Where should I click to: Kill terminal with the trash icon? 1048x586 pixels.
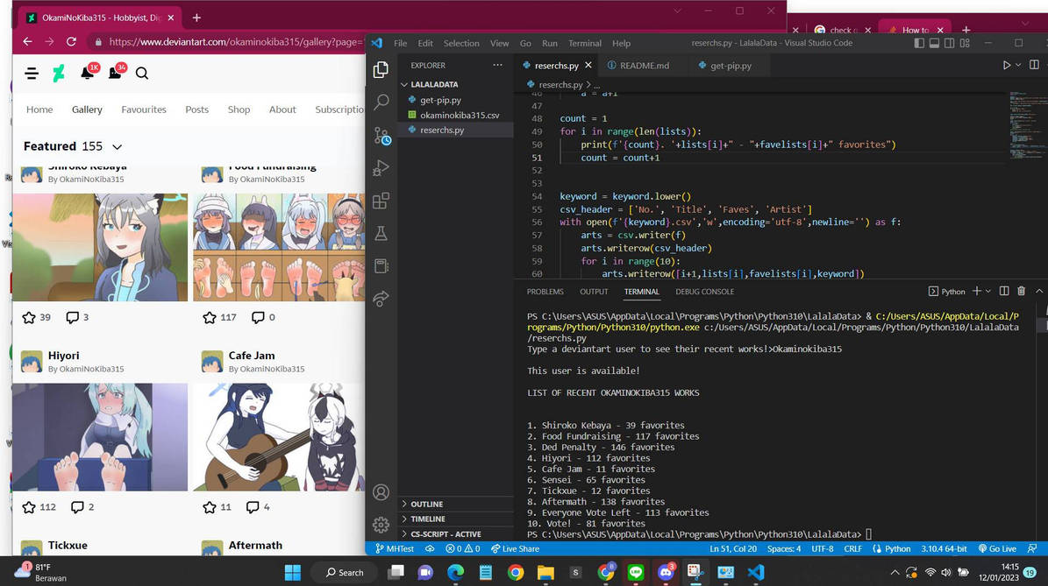pos(1021,292)
